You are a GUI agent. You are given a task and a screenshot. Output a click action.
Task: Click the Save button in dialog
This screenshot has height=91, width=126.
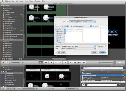pyautogui.click(x=102, y=52)
